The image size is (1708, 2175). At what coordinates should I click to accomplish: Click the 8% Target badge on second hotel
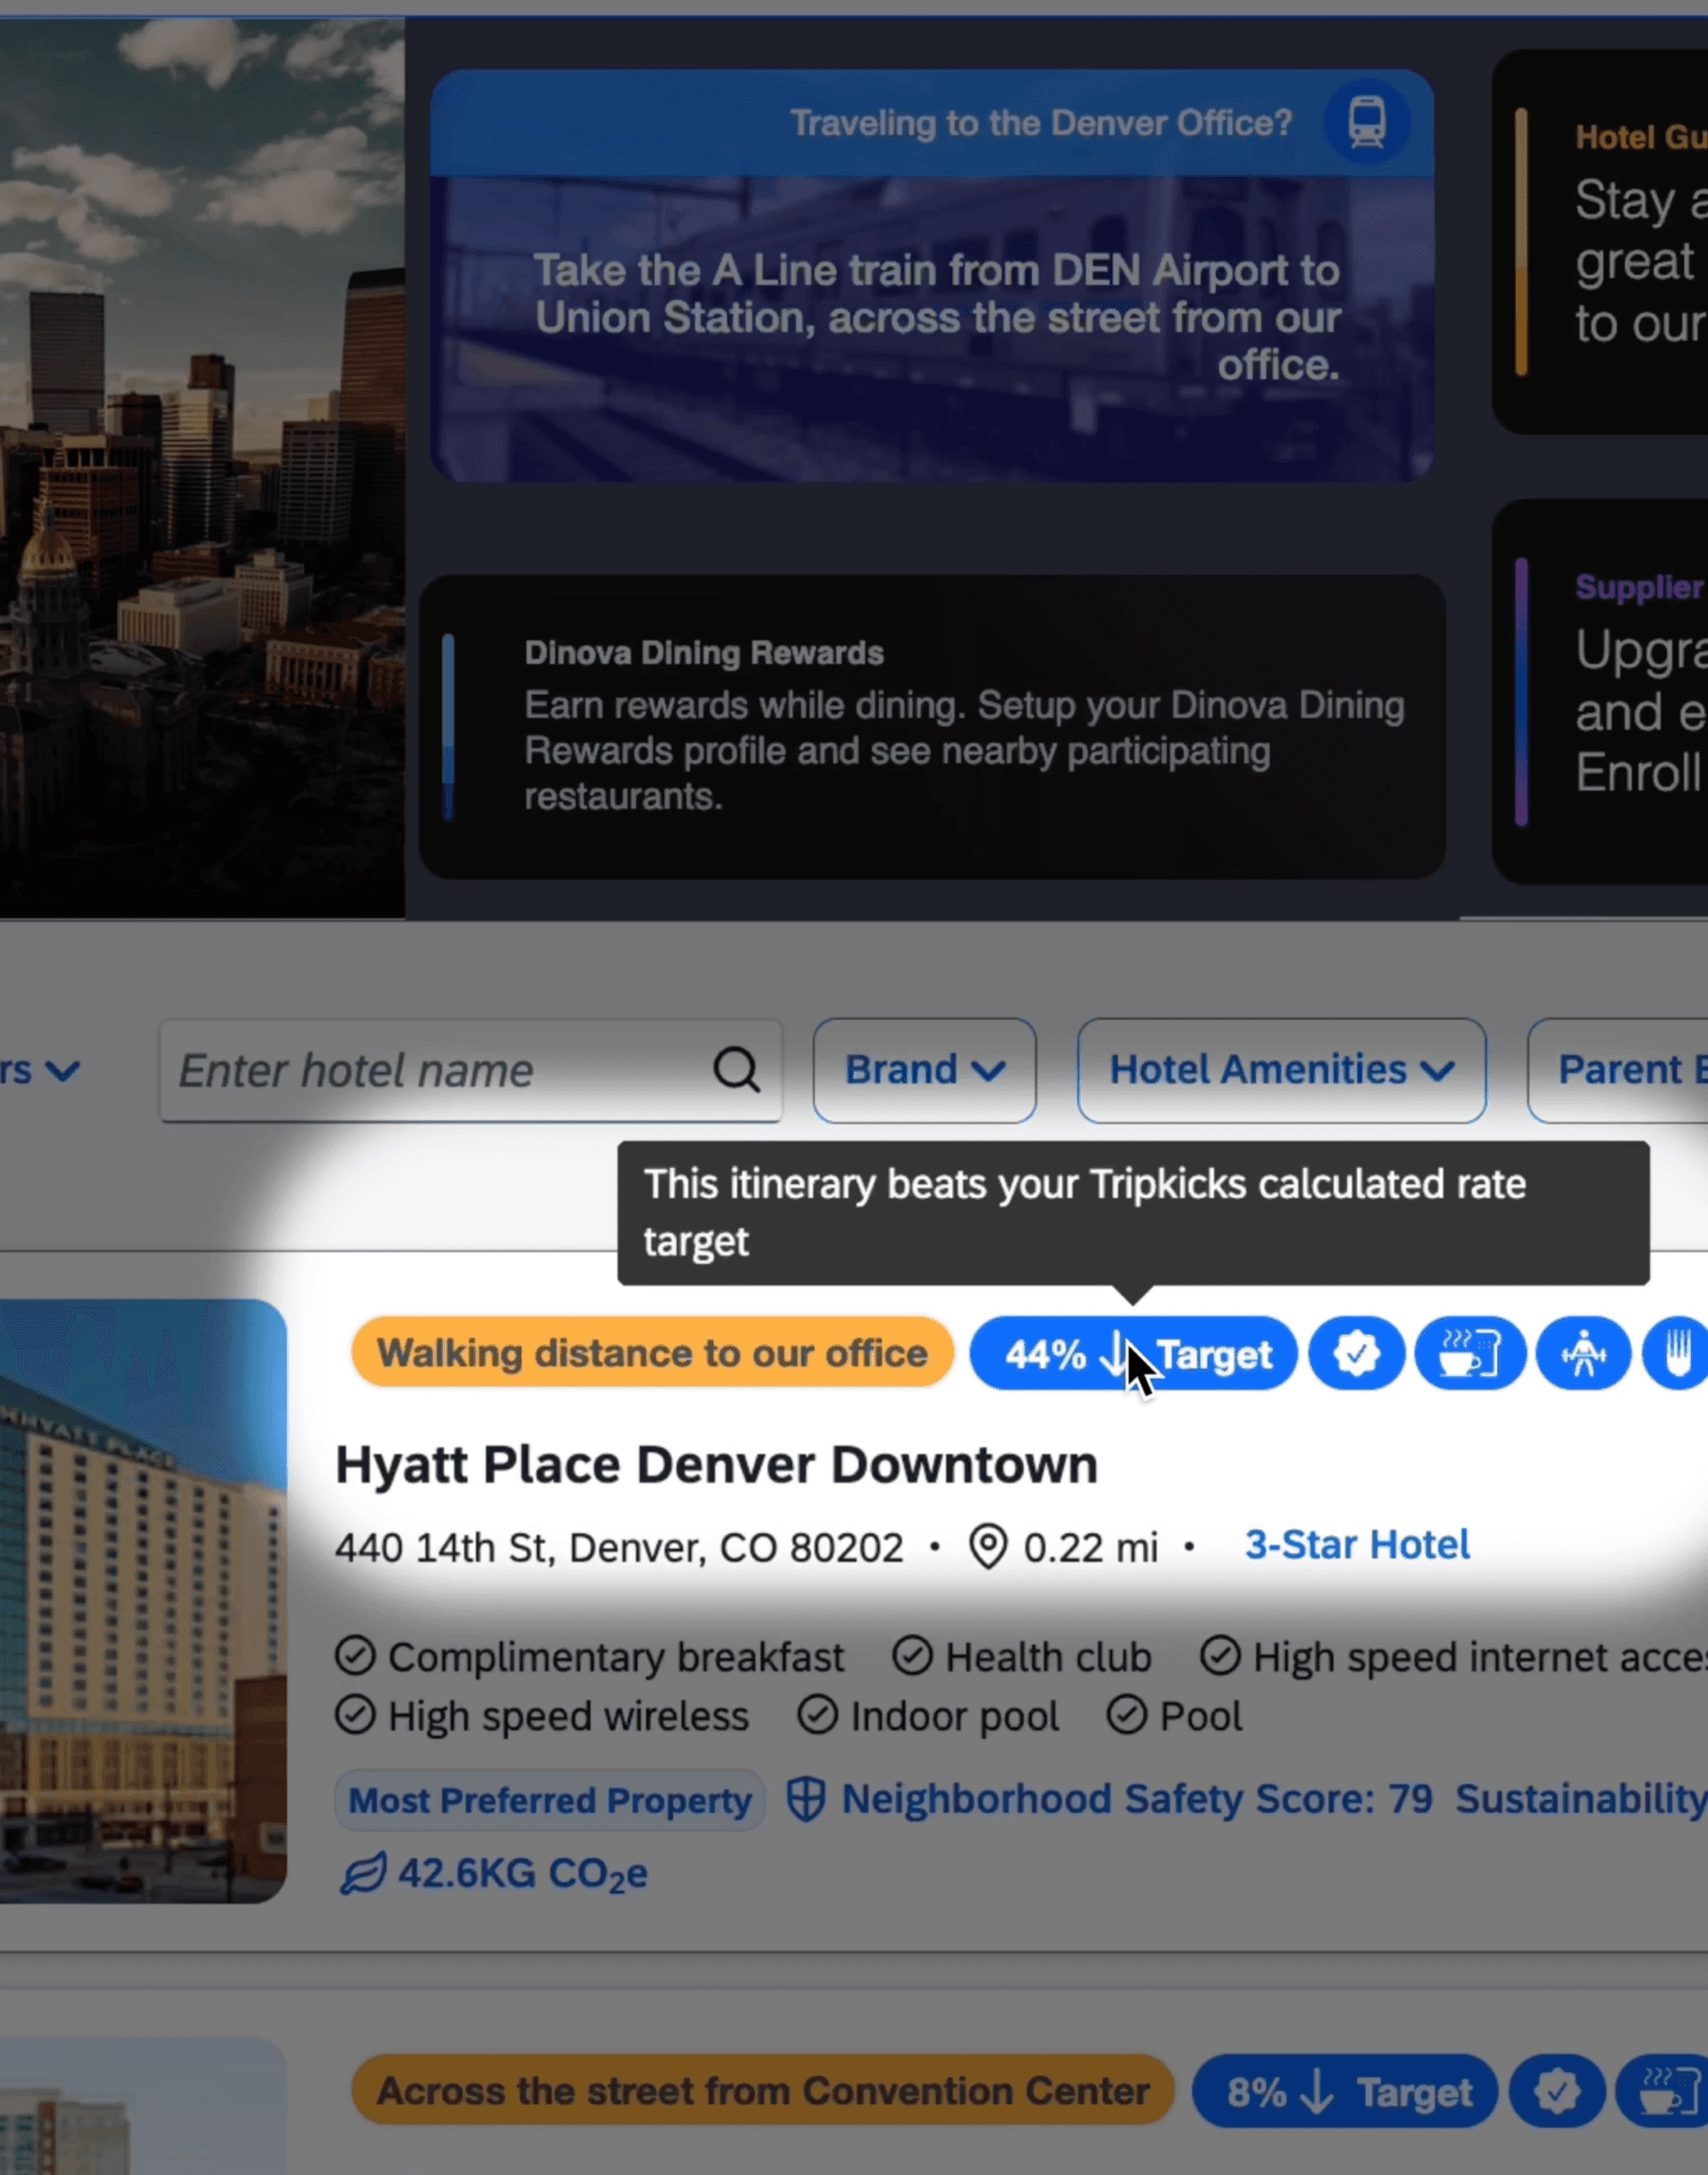pyautogui.click(x=1345, y=2091)
